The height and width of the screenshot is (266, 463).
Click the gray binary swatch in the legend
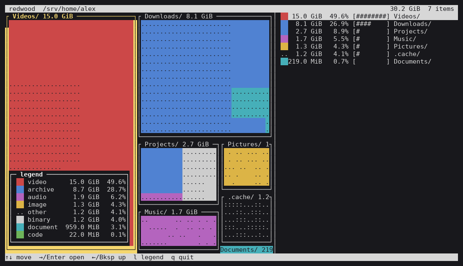click(x=20, y=220)
